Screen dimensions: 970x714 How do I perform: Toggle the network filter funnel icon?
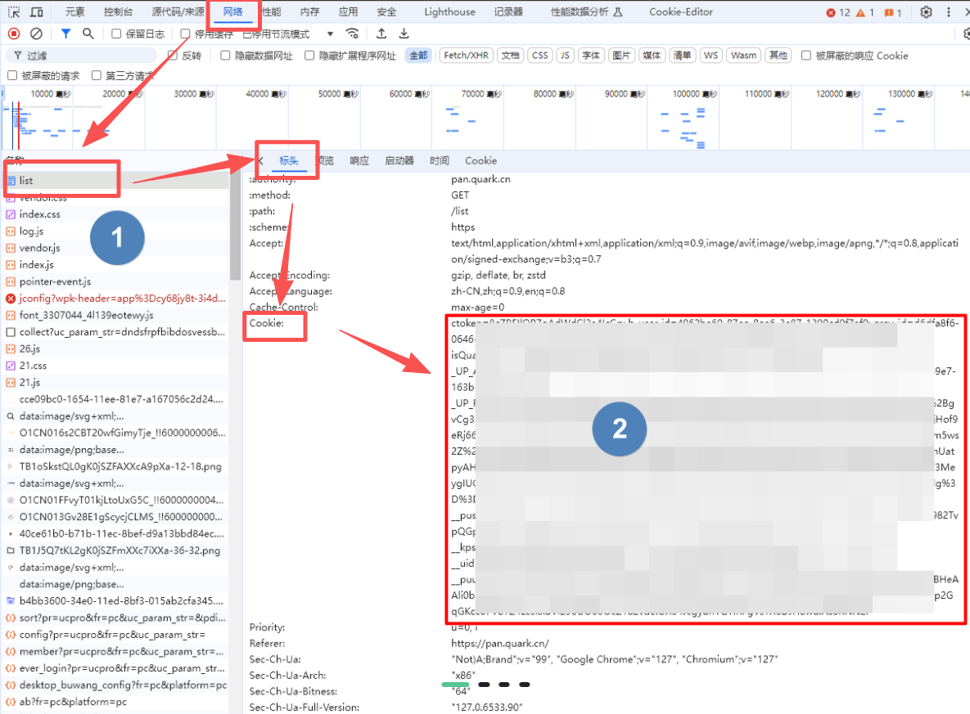tap(65, 34)
